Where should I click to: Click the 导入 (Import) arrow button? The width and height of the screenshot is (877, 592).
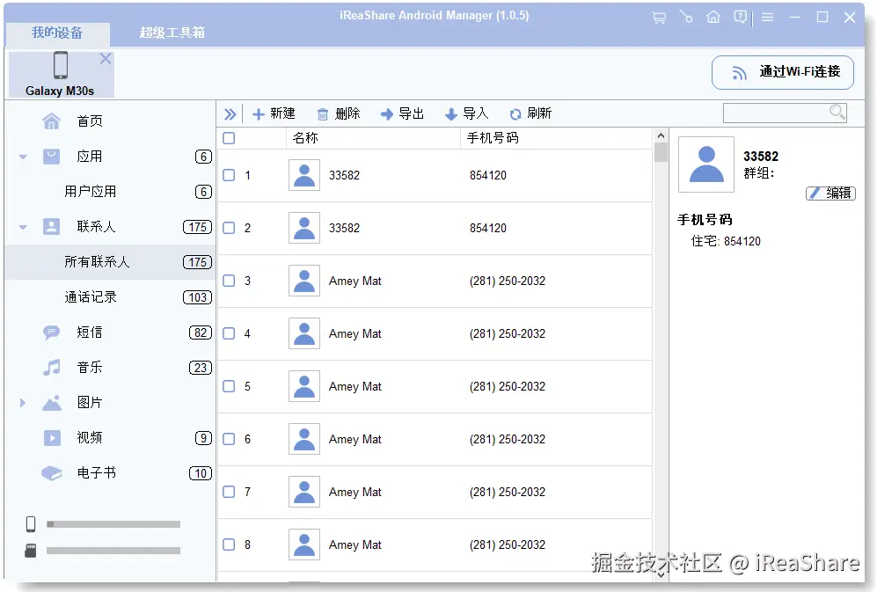466,113
